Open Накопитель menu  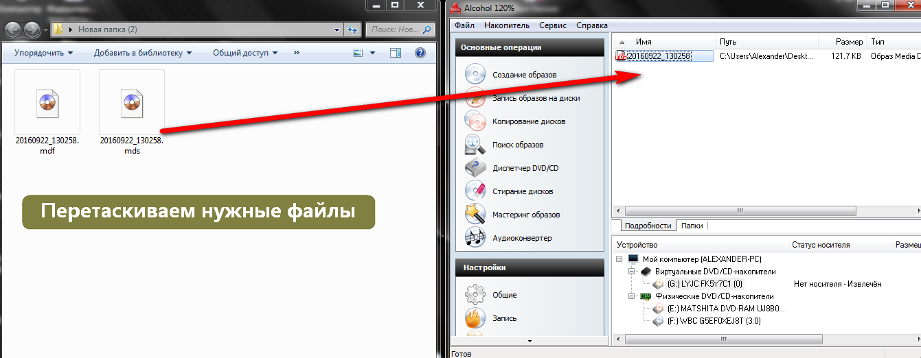tap(507, 25)
